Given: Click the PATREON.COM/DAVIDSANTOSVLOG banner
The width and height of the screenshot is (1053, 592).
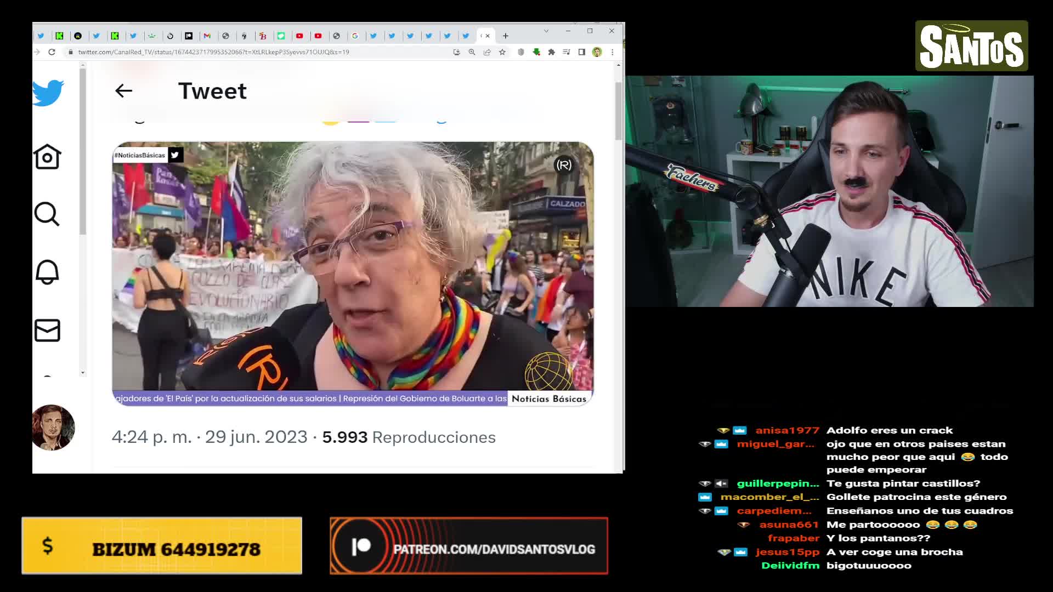Looking at the screenshot, I should tap(469, 546).
